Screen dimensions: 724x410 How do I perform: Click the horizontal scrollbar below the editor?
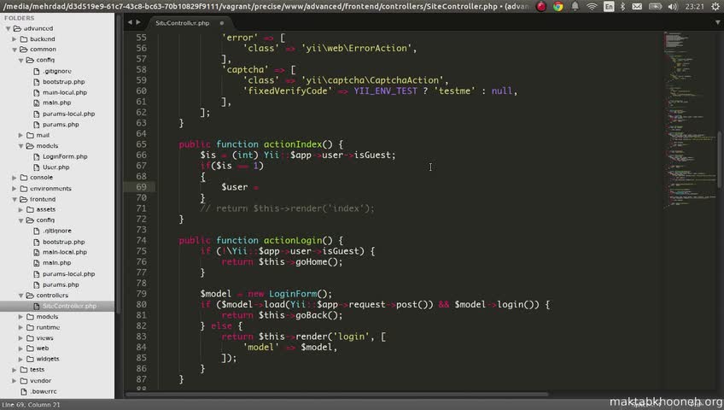337,395
